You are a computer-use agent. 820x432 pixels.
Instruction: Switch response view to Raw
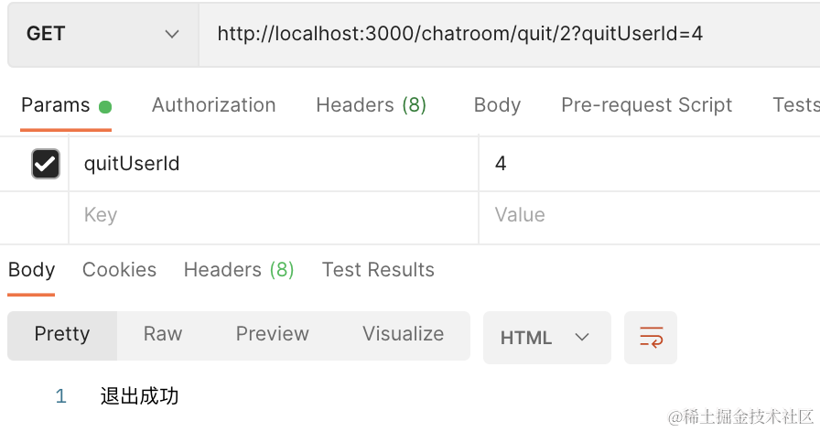163,334
